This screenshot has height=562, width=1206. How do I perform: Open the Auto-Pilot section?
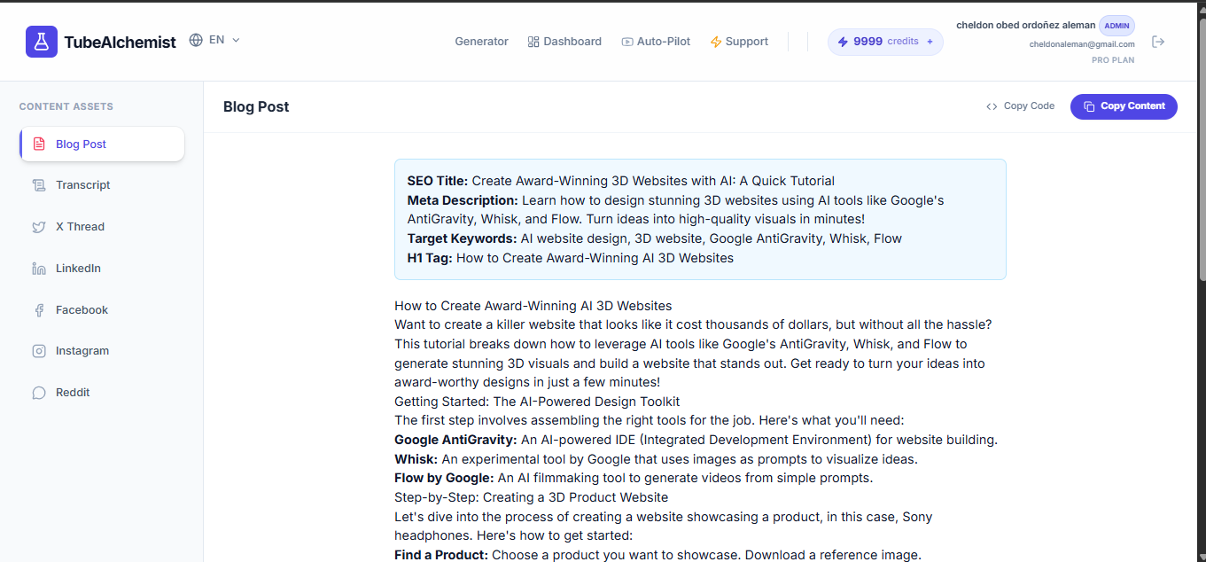pos(656,41)
